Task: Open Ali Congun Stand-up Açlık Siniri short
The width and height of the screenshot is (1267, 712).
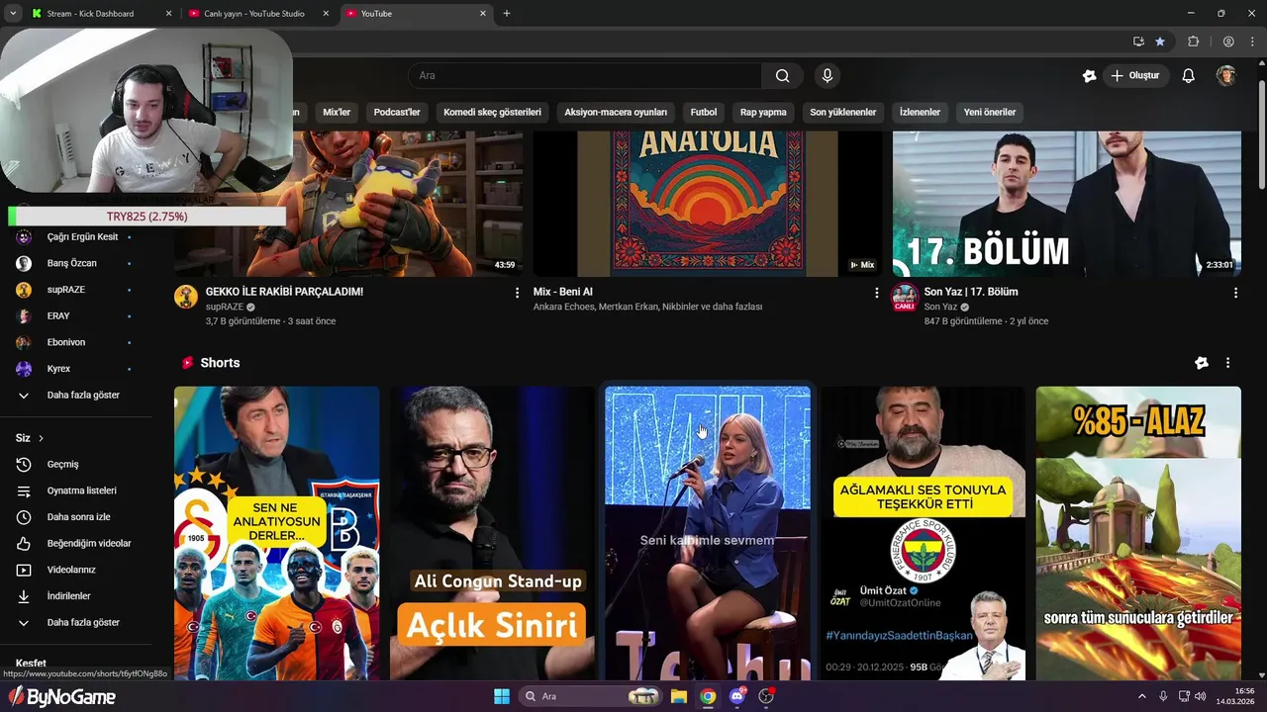Action: point(492,533)
